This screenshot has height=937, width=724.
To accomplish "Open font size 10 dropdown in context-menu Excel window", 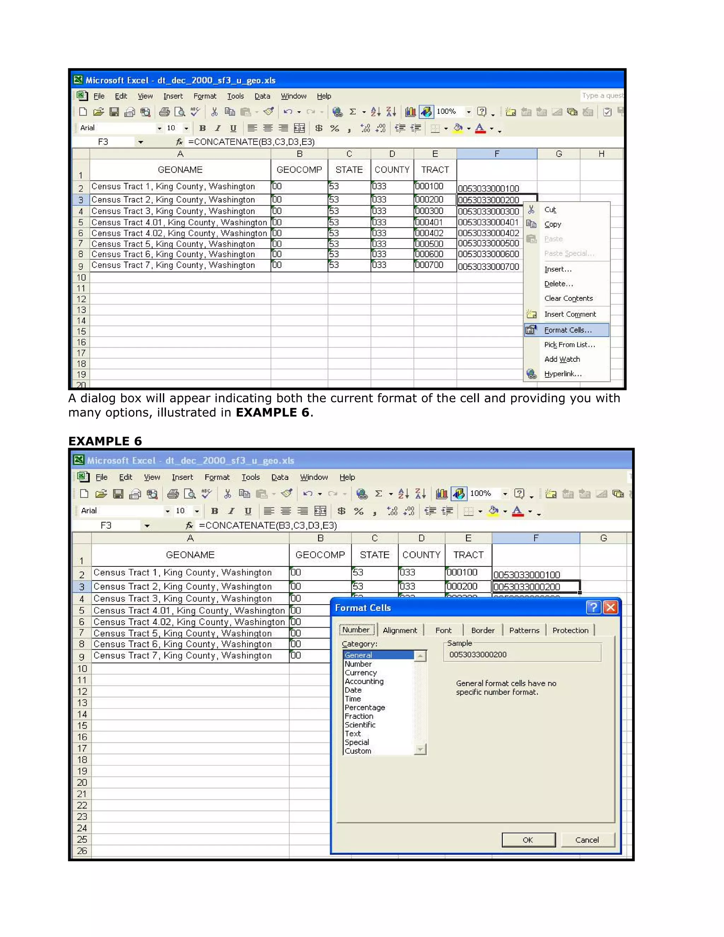I will pos(186,128).
